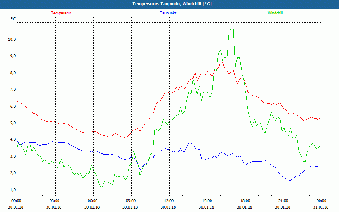Viewport: 339px width, 212px height.
Task: Click the 31.01.18 date label
Action: (x=321, y=207)
